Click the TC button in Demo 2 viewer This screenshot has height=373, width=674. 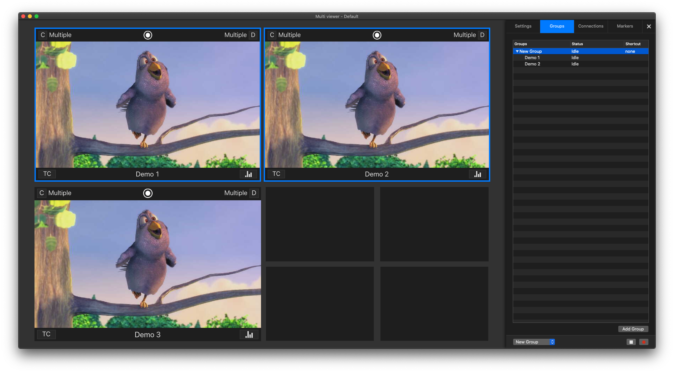(x=276, y=174)
